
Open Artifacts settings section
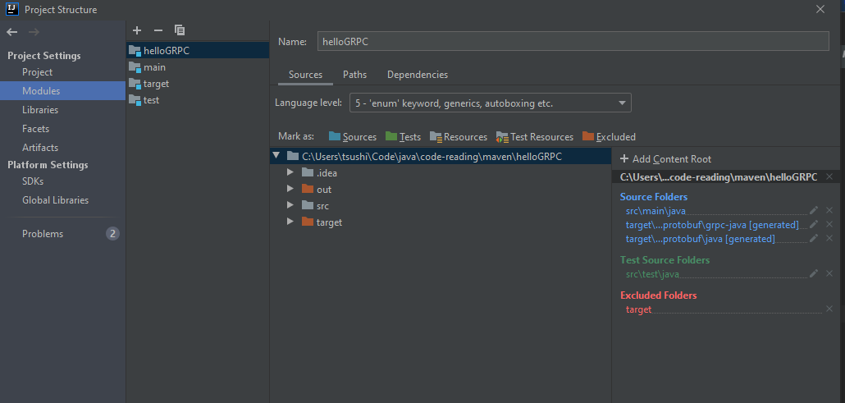40,148
